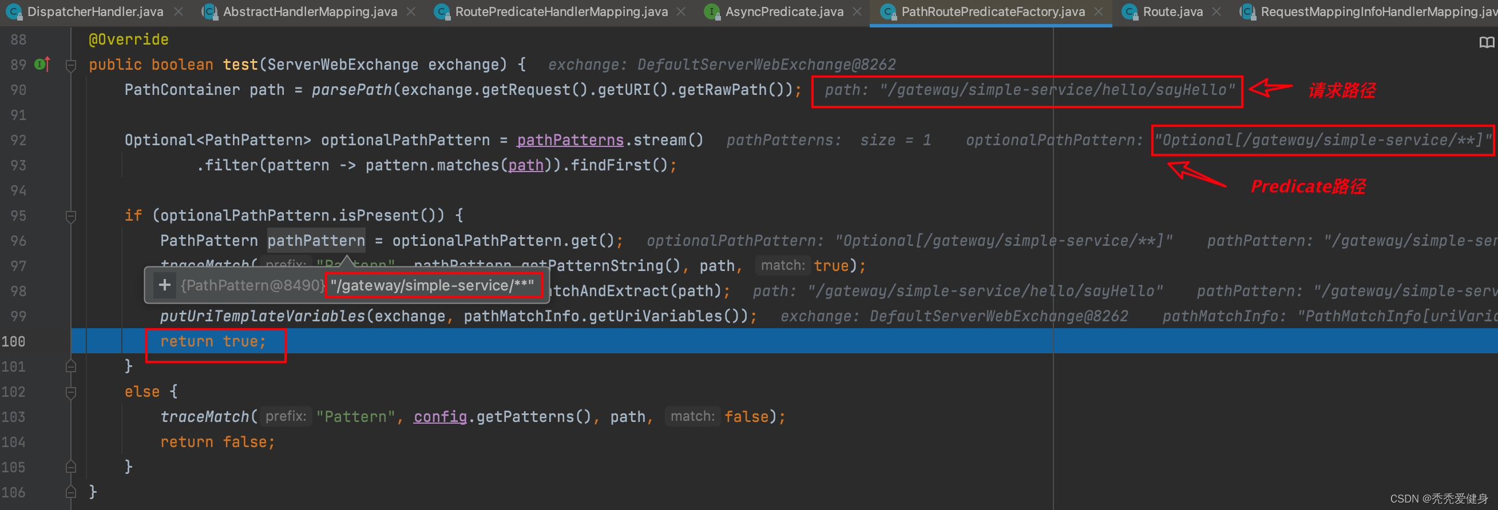This screenshot has width=1498, height=510.
Task: Click line number 100 in gutter
Action: pos(13,341)
